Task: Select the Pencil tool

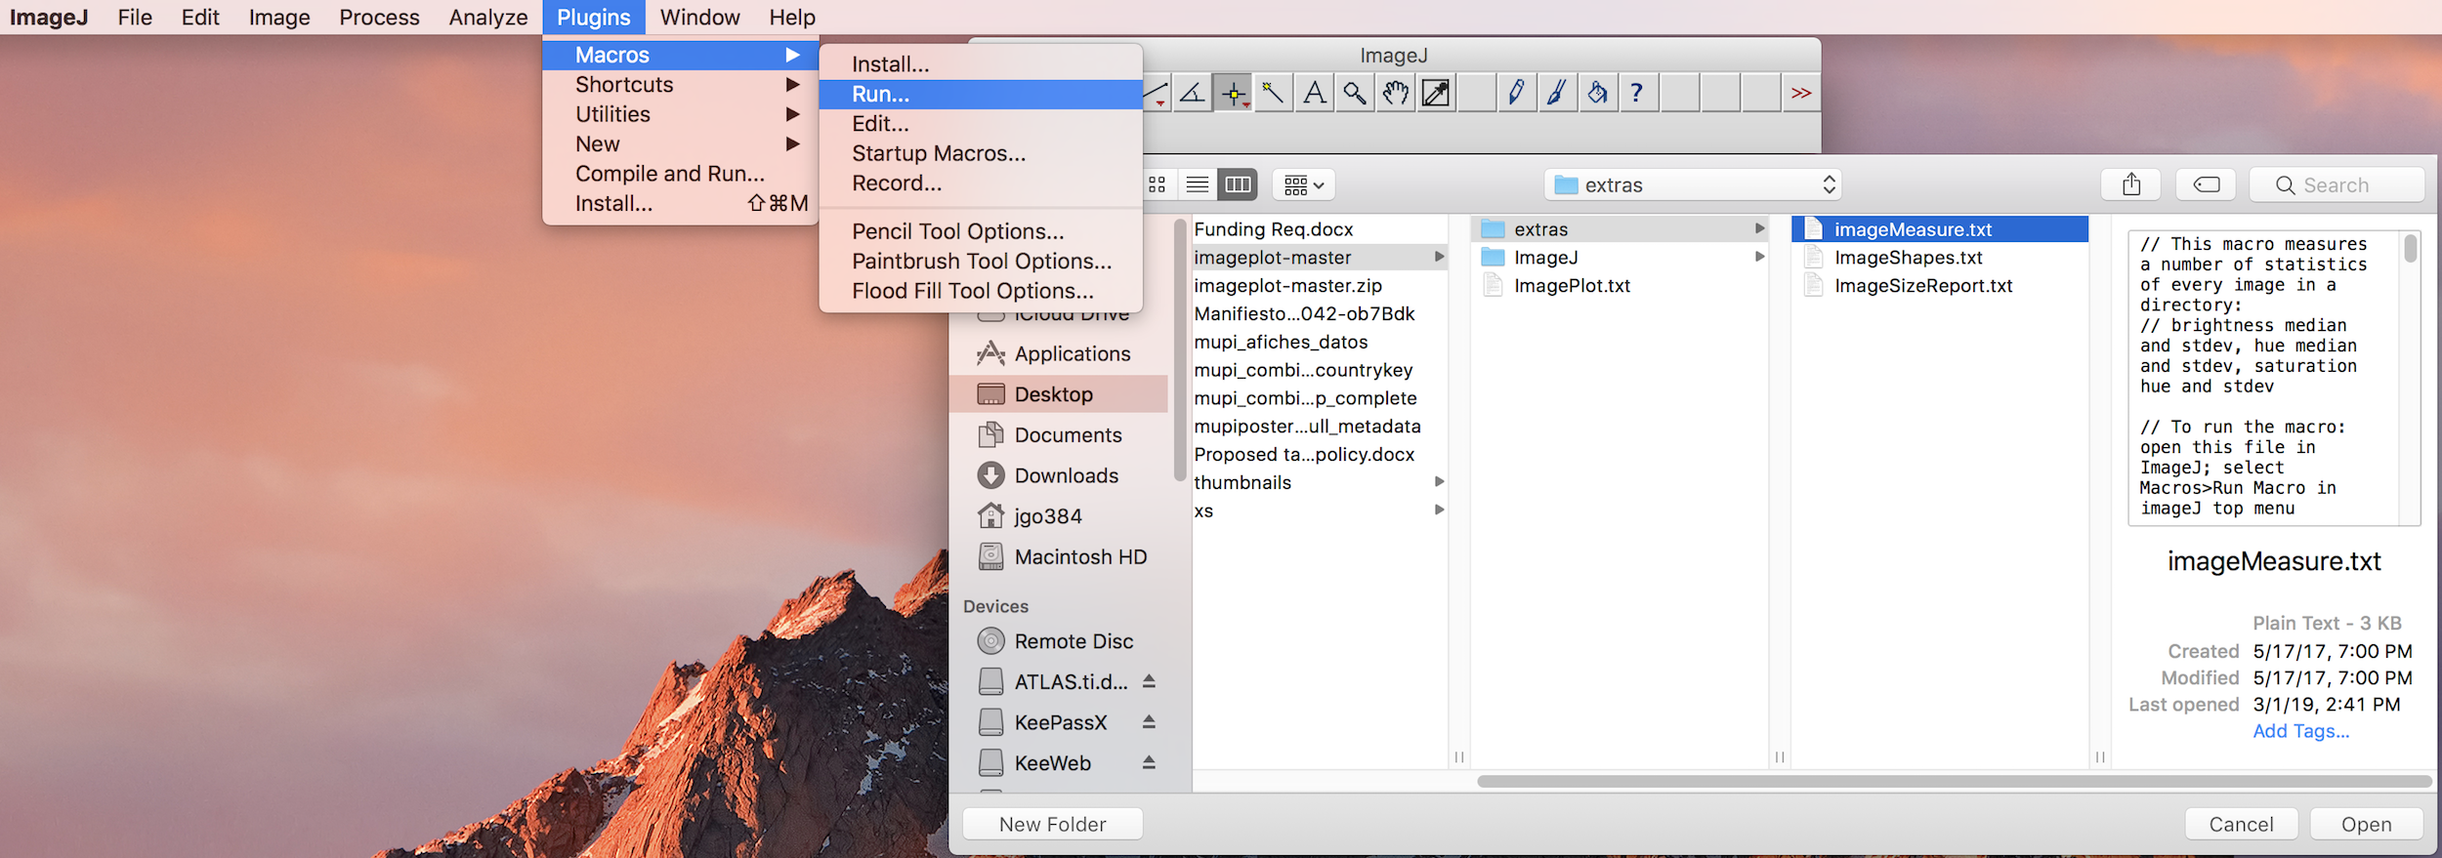Action: click(x=1515, y=94)
